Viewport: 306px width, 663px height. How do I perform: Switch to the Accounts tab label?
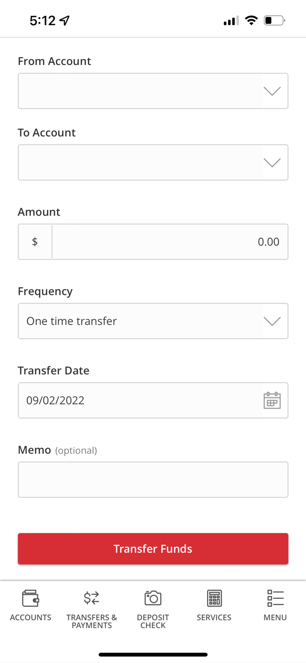coord(30,617)
